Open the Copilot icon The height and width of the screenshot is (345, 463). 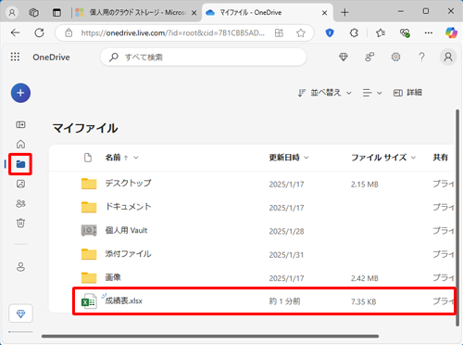[451, 32]
